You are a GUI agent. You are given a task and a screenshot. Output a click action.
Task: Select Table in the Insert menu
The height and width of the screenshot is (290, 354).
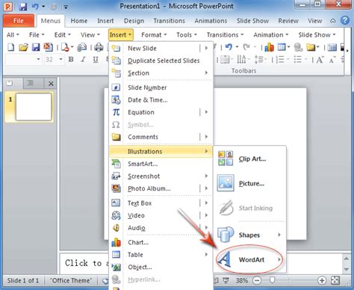coord(161,255)
